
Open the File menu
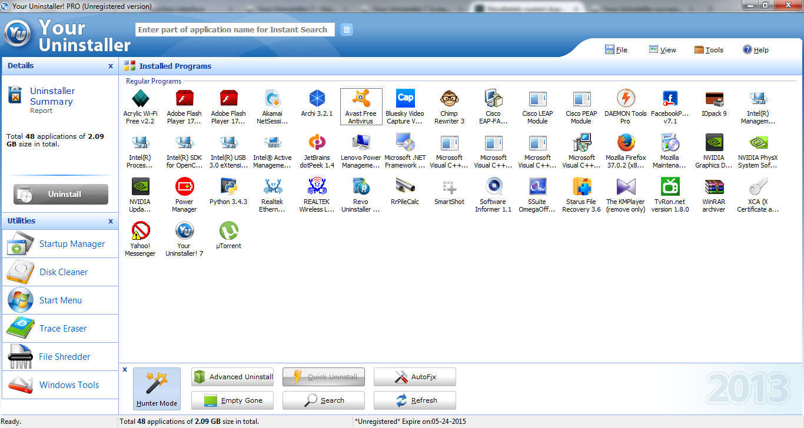[616, 50]
